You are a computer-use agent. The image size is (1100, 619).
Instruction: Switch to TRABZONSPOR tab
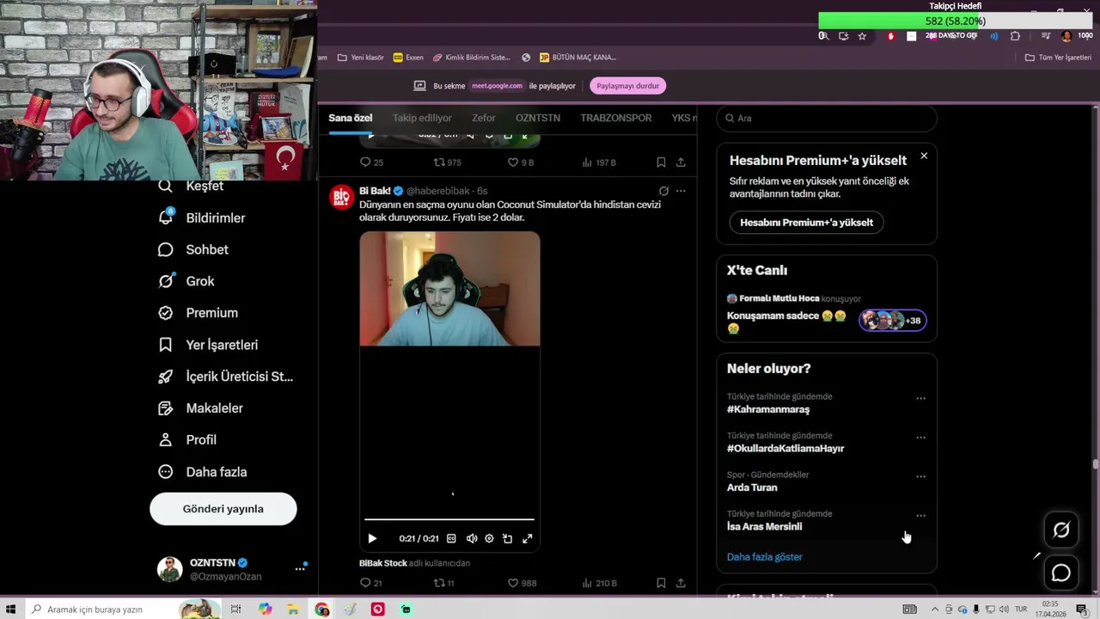click(616, 118)
